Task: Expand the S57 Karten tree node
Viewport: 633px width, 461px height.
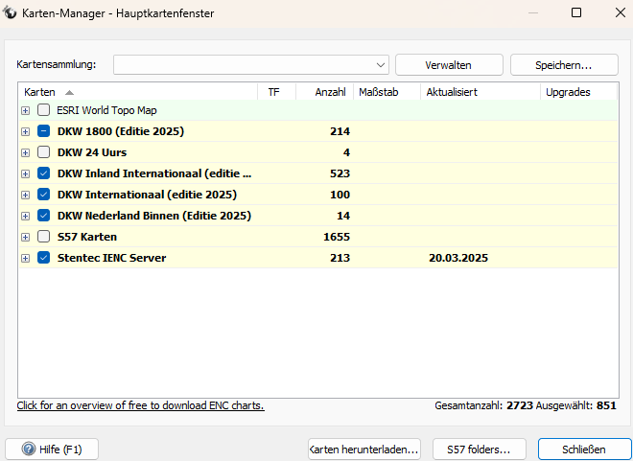Action: (26, 237)
